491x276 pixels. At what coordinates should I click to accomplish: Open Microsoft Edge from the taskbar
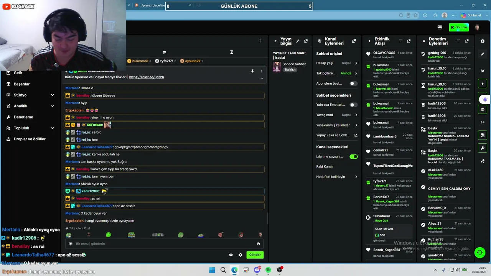coord(234,270)
